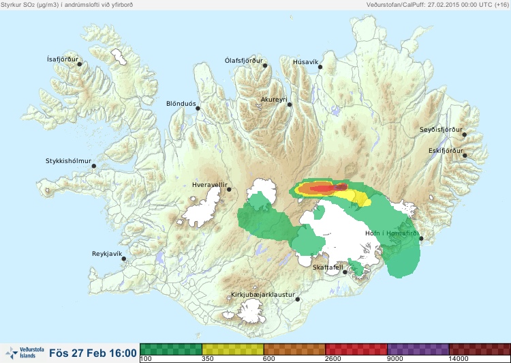The image size is (511, 363).
Task: Click the green plume over Höfn coast
Action: (403, 258)
